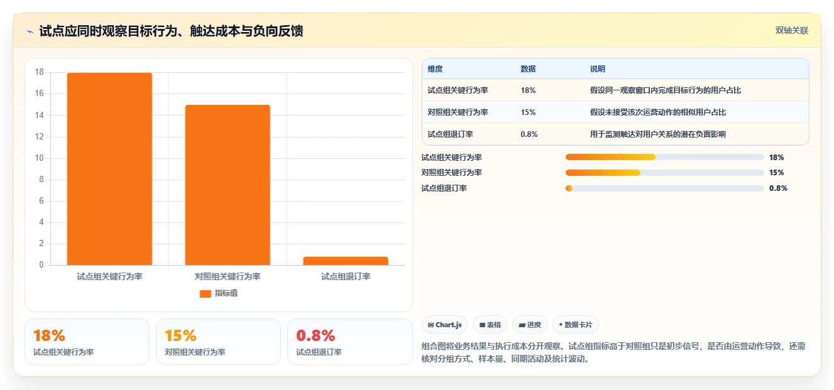Select the Chart.js chip
Viewport: 834px width, 390px height.
click(444, 325)
